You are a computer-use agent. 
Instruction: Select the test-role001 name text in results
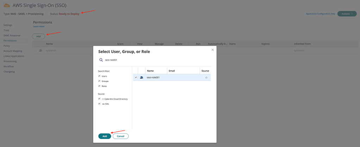[153, 78]
